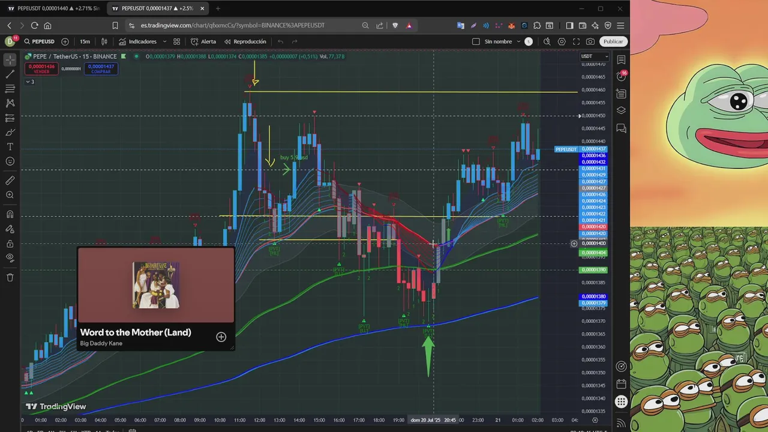
Task: Open the news panel icon
Action: (x=621, y=94)
